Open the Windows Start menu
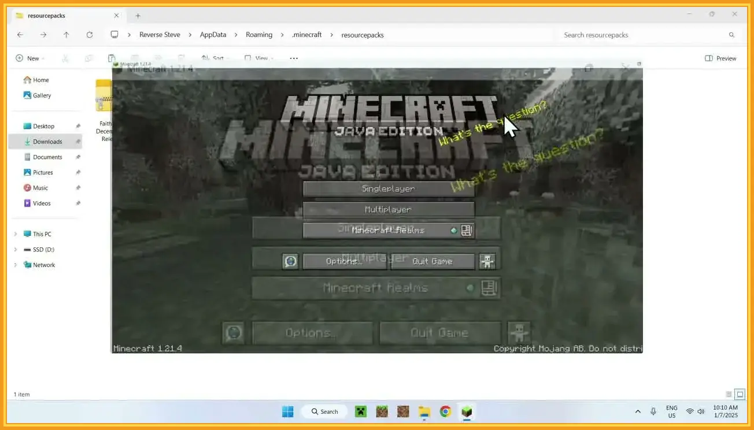754x430 pixels. pyautogui.click(x=287, y=412)
